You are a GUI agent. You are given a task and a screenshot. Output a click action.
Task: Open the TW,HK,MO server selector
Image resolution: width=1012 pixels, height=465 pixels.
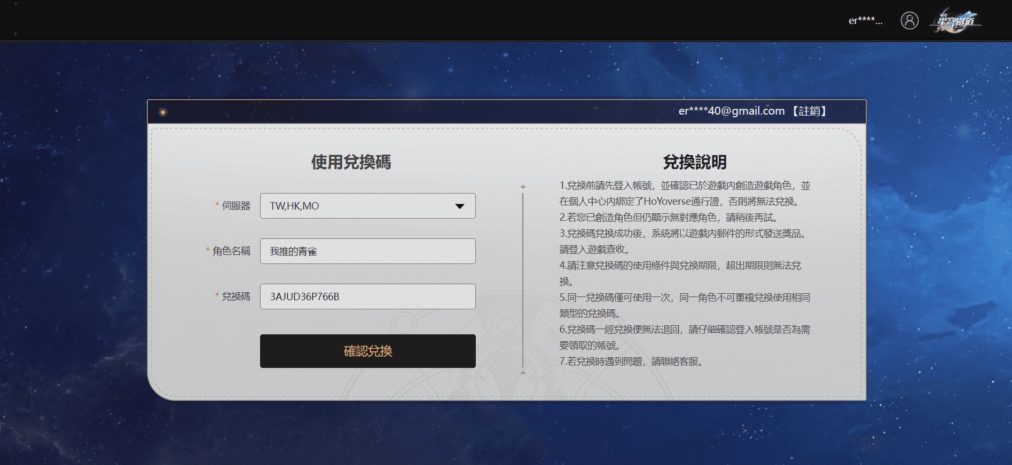coord(367,206)
